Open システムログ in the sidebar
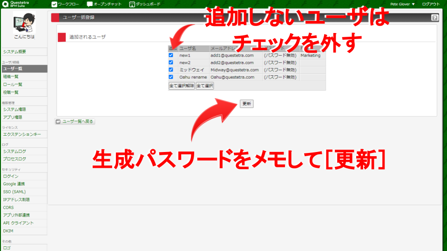 pyautogui.click(x=14, y=151)
